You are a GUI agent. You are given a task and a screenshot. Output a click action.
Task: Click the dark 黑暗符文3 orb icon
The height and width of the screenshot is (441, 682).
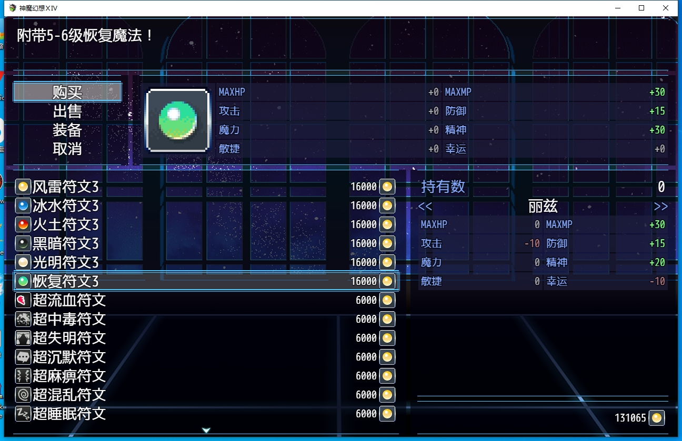[23, 243]
